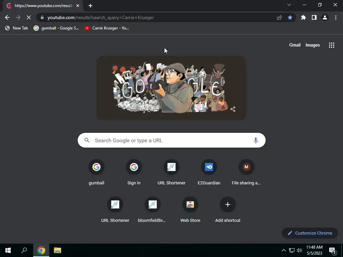Click the Chrome taskbar icon
The height and width of the screenshot is (257, 343).
(41, 250)
